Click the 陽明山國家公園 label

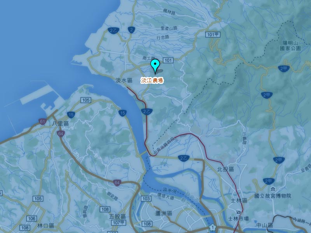click(290, 45)
